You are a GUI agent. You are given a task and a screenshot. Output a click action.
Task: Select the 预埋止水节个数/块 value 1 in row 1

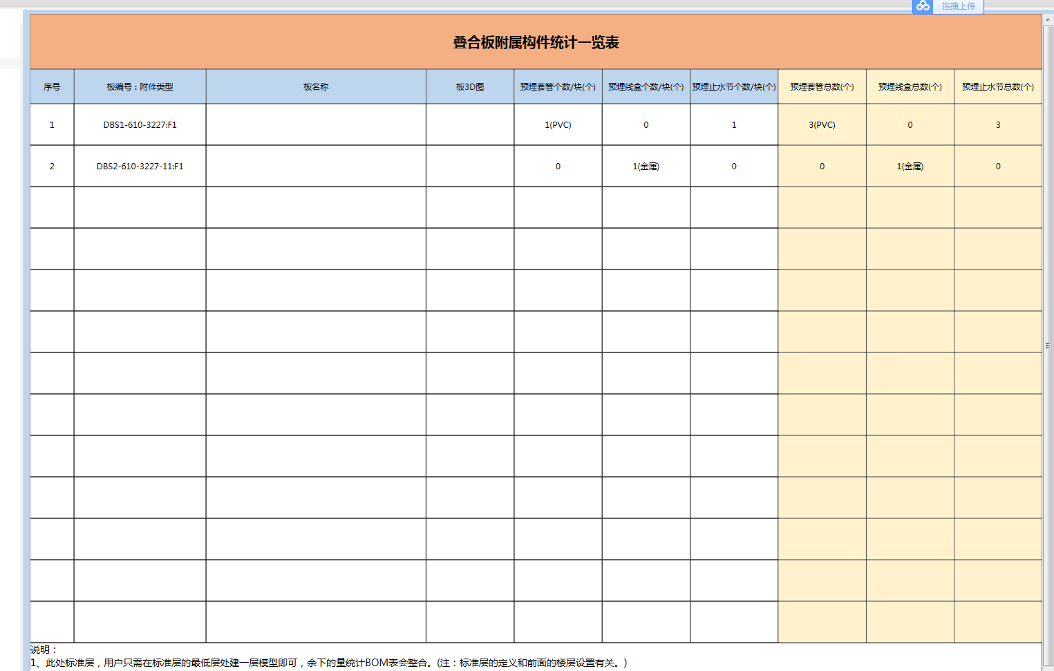(x=734, y=124)
